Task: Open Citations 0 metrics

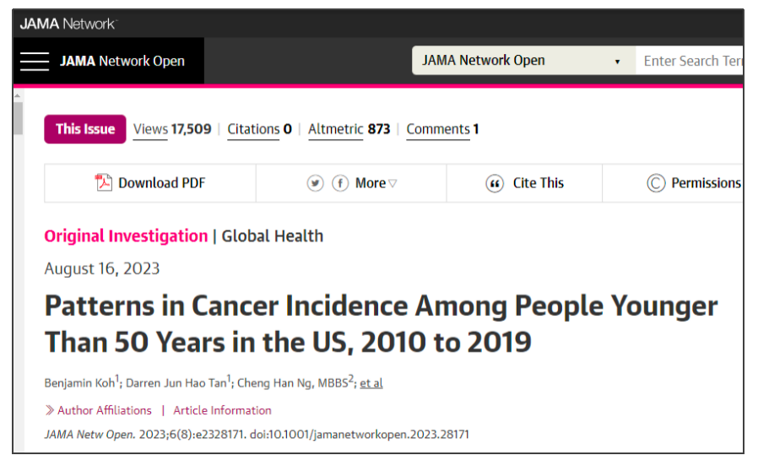Action: click(x=259, y=129)
